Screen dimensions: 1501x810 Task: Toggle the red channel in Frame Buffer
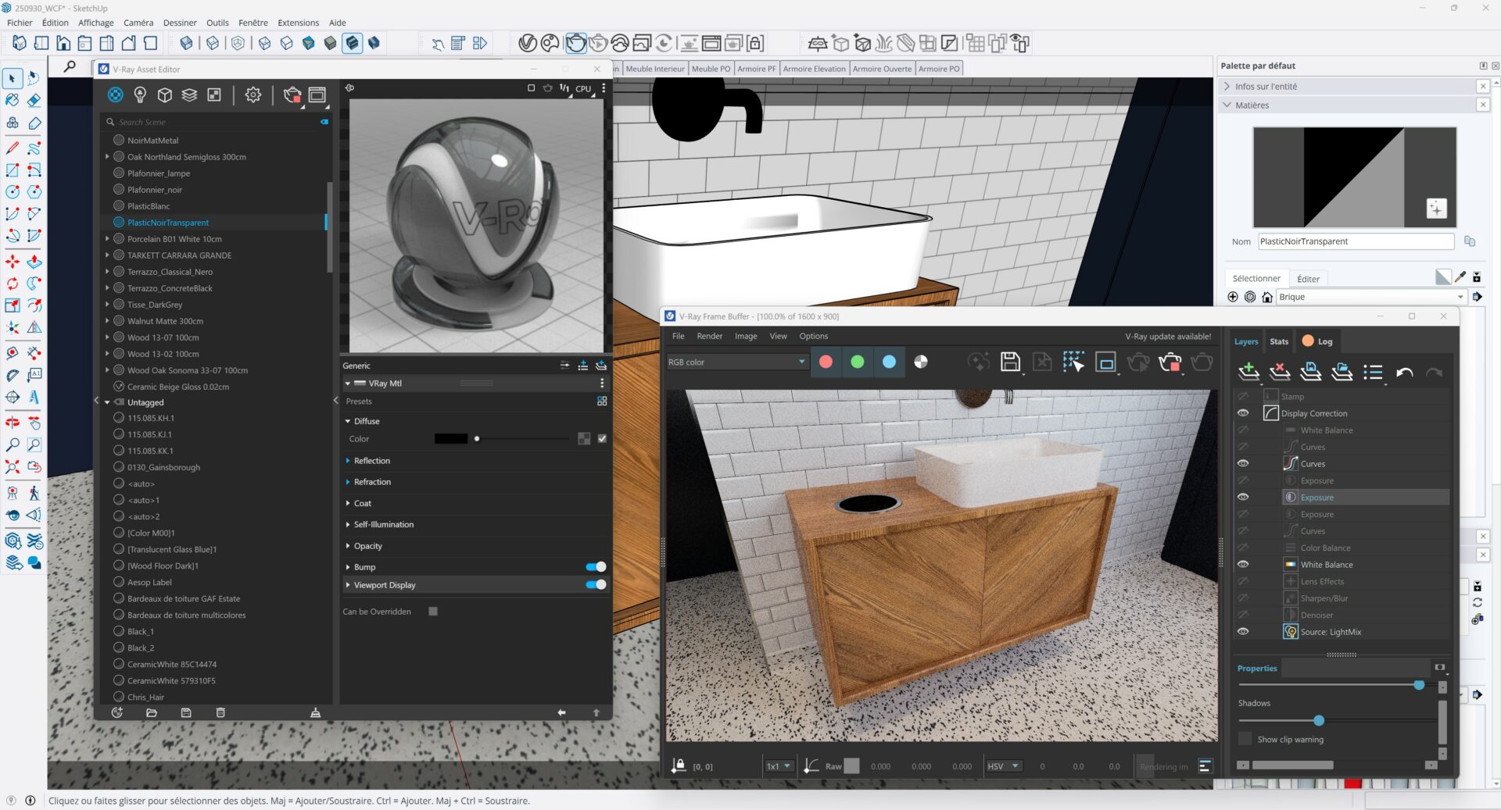click(x=826, y=362)
